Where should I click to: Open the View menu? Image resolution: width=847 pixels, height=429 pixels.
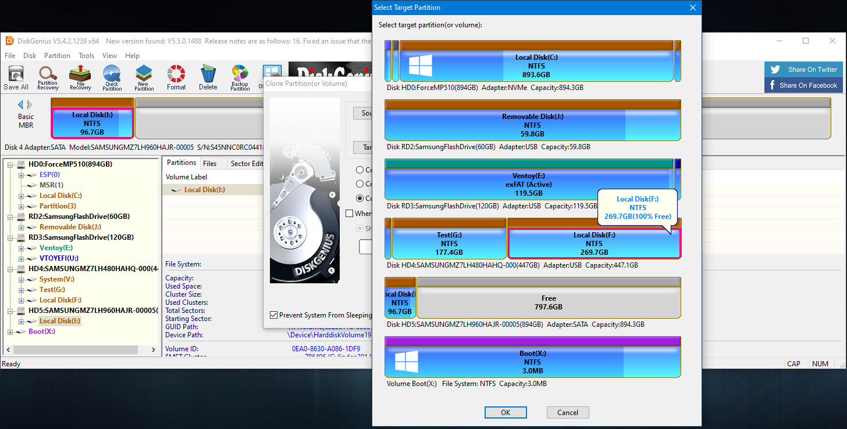click(x=109, y=56)
